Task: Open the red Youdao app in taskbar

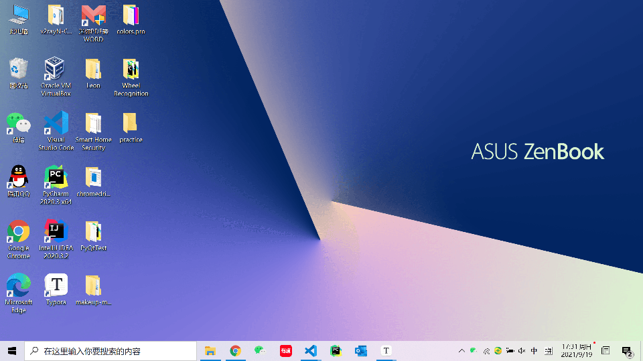Action: [286, 351]
